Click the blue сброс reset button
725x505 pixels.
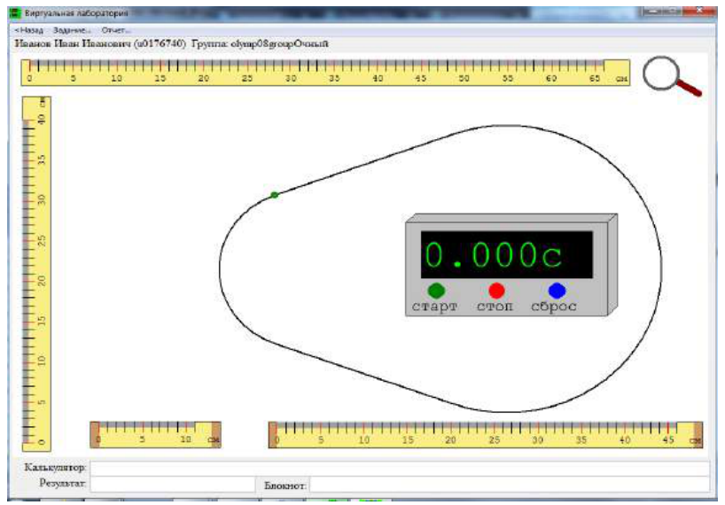point(557,291)
